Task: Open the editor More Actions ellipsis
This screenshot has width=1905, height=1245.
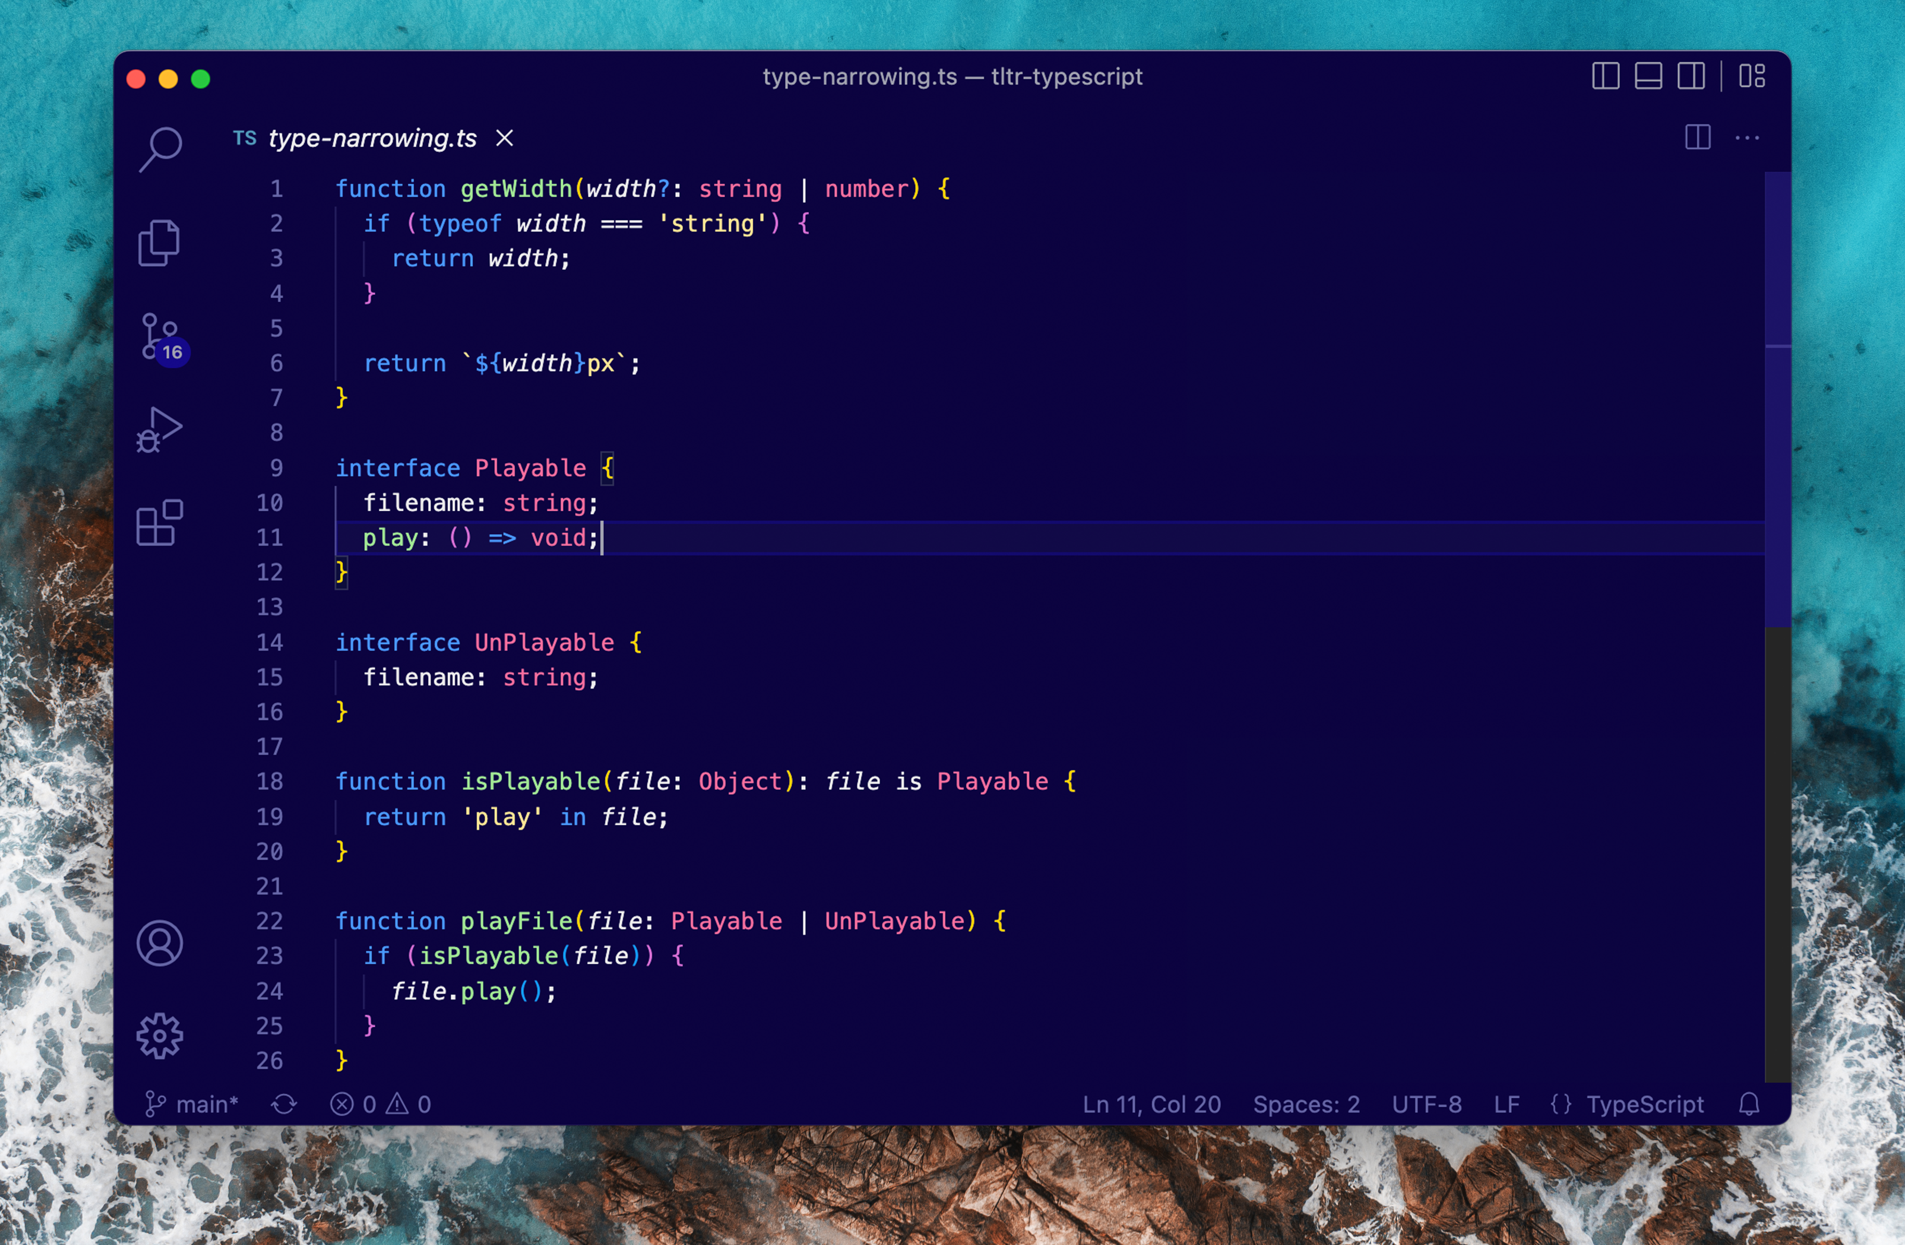Action: point(1746,138)
